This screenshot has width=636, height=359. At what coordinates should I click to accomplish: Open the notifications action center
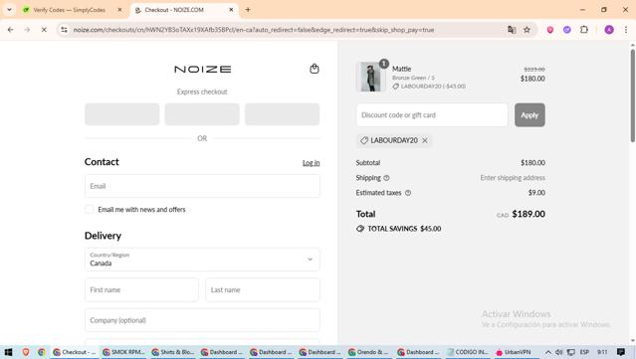click(621, 352)
